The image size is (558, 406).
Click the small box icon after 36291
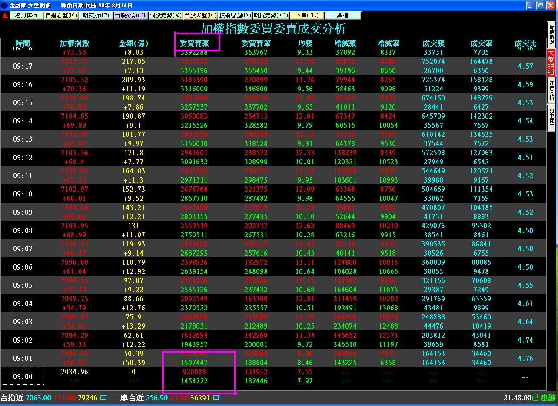click(x=216, y=398)
